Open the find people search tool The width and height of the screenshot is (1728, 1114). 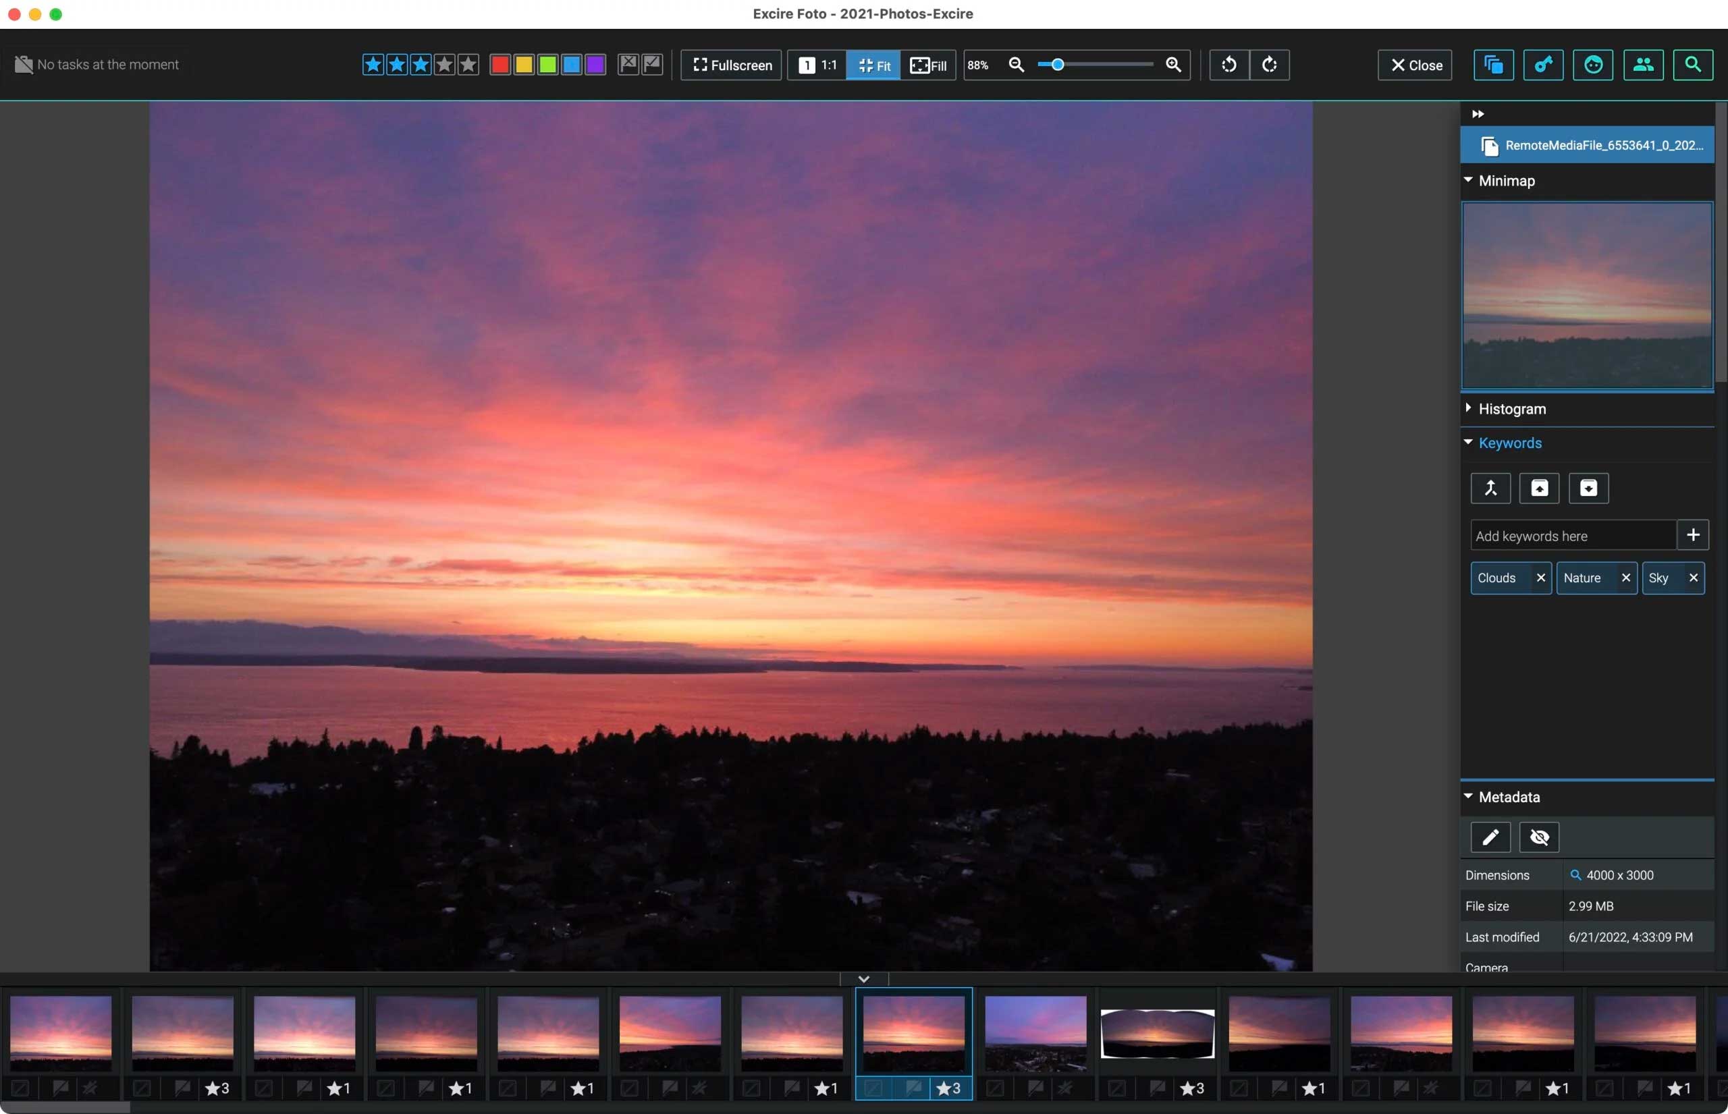[x=1643, y=65]
